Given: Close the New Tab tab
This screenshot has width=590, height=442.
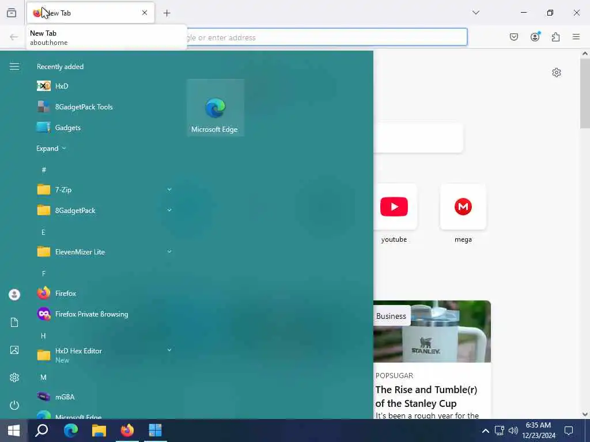Looking at the screenshot, I should 145,13.
